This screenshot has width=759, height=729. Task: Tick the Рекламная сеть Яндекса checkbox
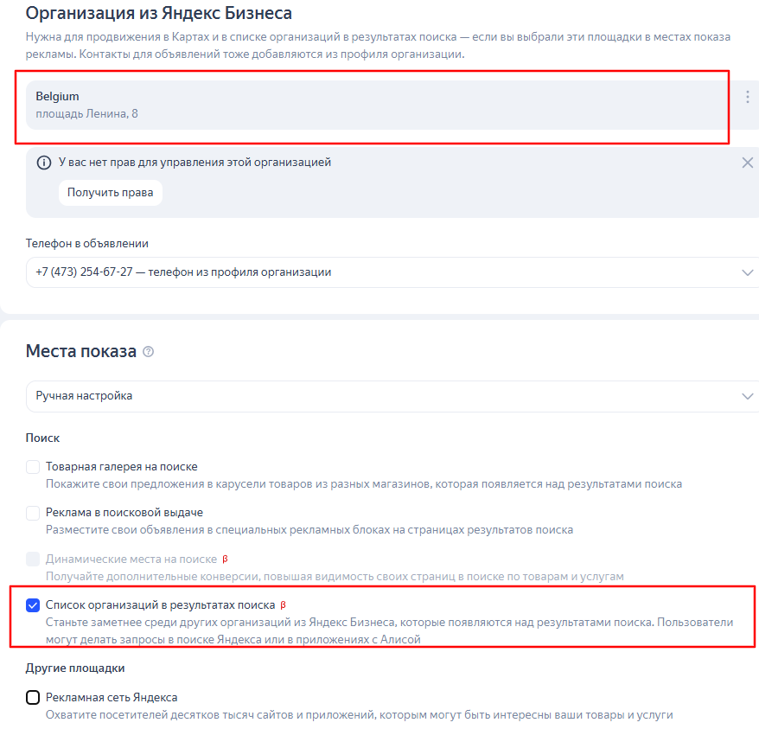point(33,698)
